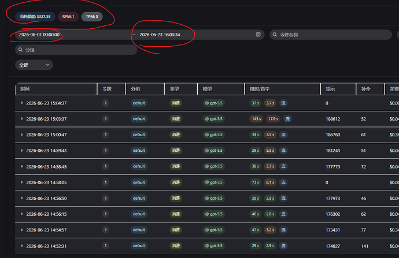Image resolution: width=399 pixels, height=258 pixels.
Task: Click the time cell 2026-06-23 14:56:15
Action: pos(46,214)
